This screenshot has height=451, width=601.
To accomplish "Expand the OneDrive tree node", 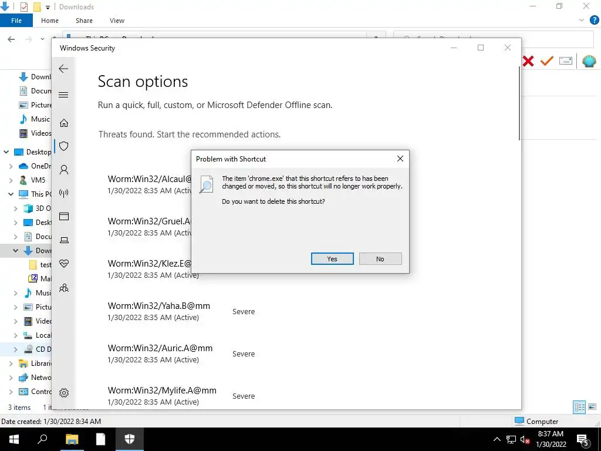I will point(11,166).
